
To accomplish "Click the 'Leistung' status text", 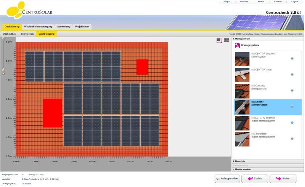I will [x=35, y=174].
